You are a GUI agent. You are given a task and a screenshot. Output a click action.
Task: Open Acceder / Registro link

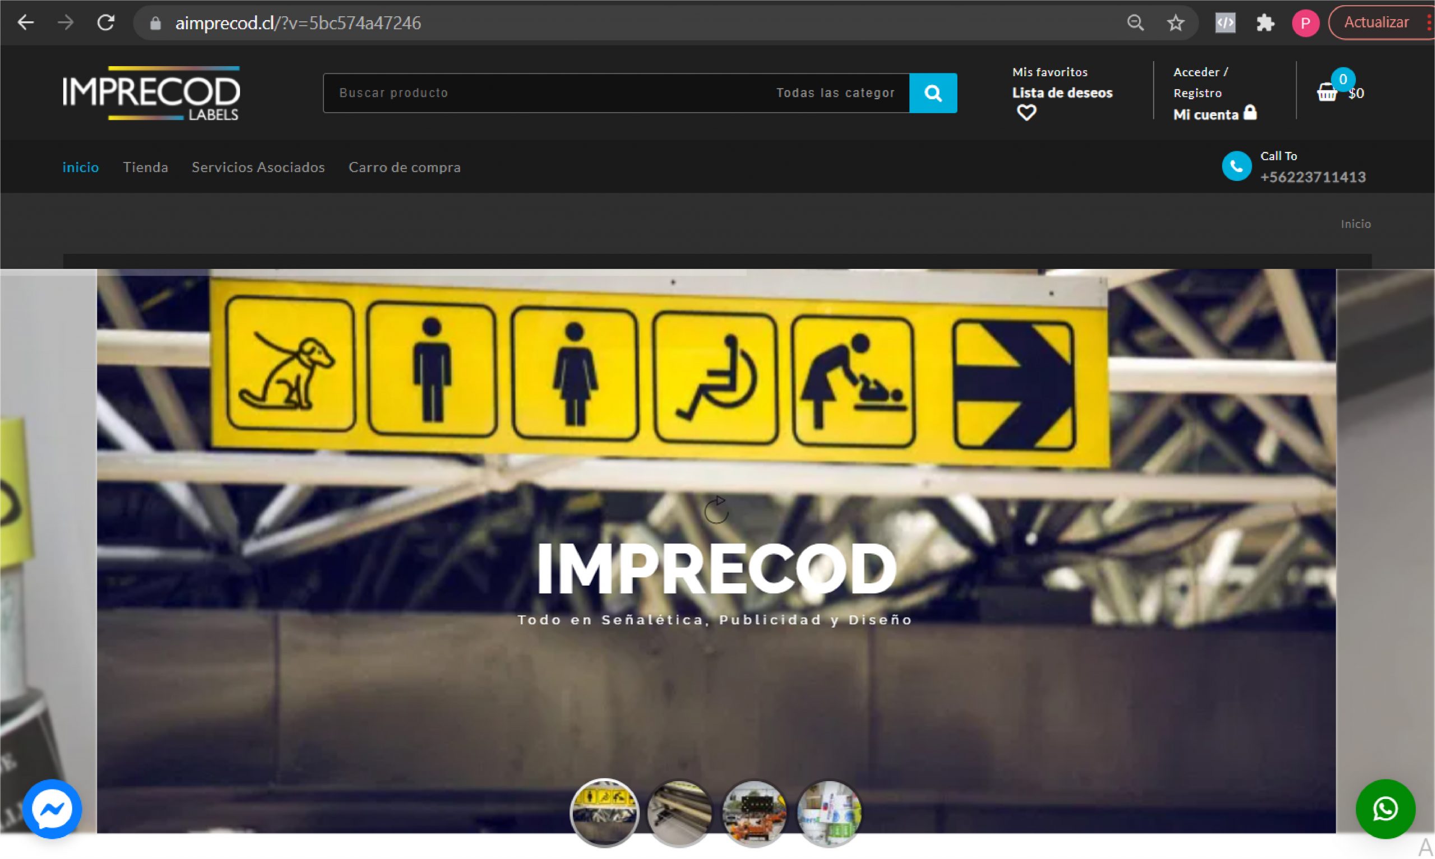tap(1200, 82)
